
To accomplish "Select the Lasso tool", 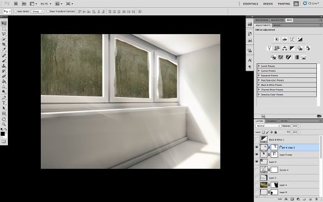I will tap(4, 34).
